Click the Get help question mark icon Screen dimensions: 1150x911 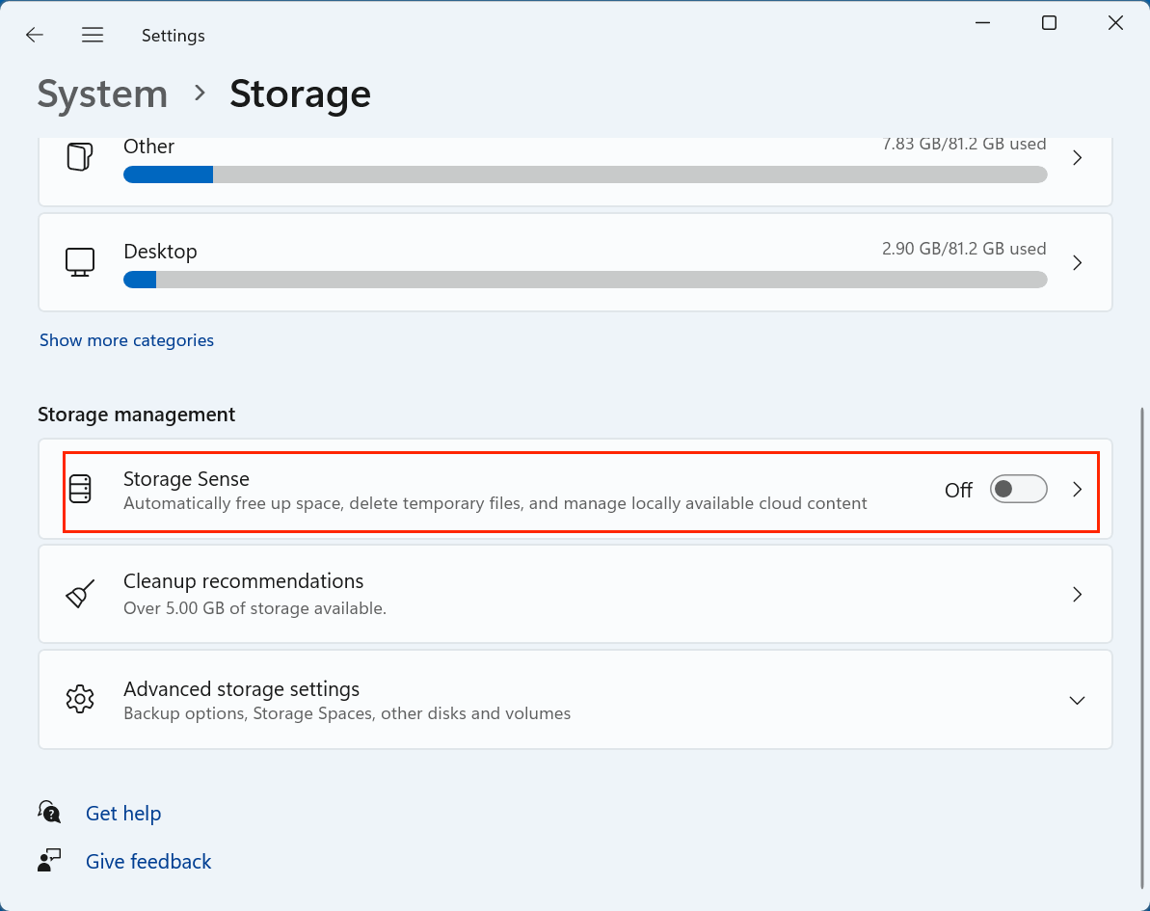[49, 812]
